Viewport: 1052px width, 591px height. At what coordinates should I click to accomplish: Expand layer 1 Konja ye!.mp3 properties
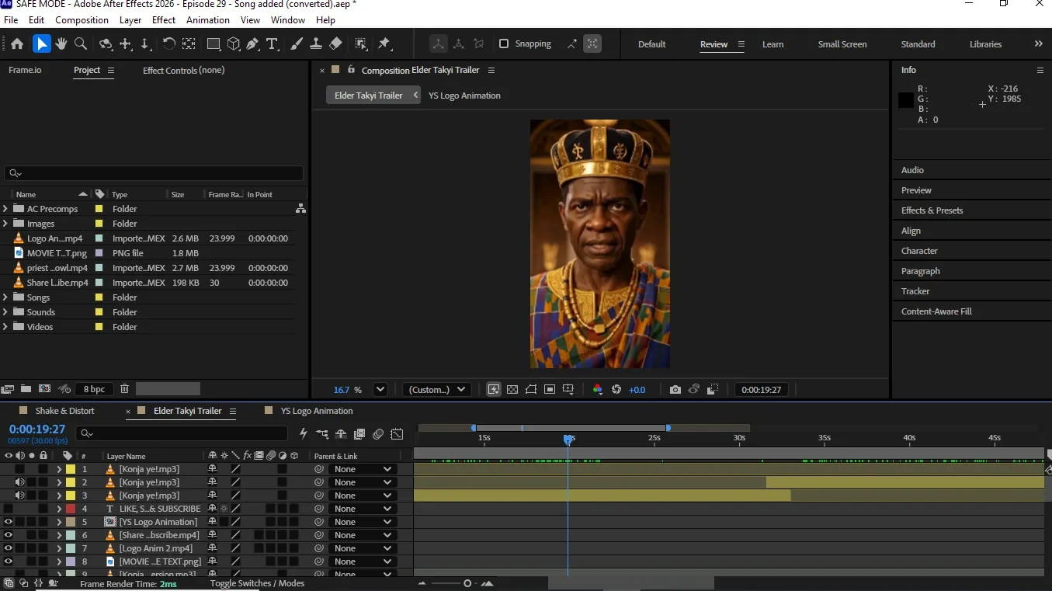(59, 469)
